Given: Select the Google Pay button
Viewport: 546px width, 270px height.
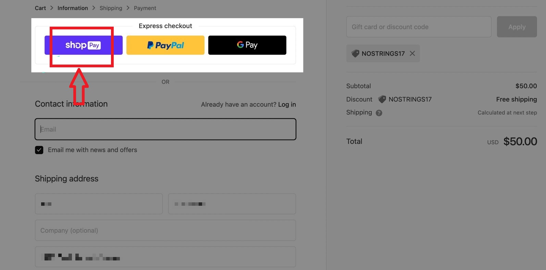Looking at the screenshot, I should (x=247, y=45).
